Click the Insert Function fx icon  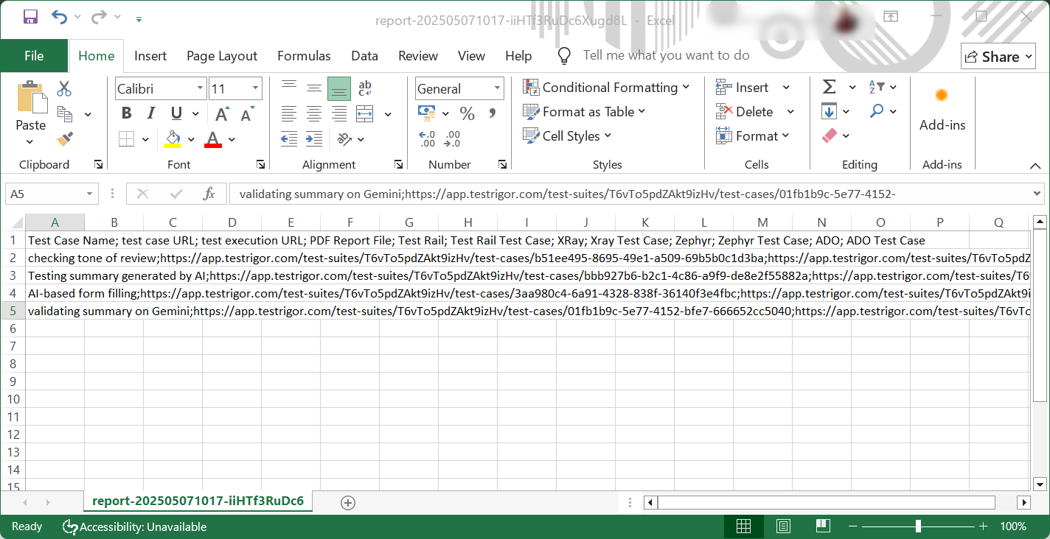(209, 194)
